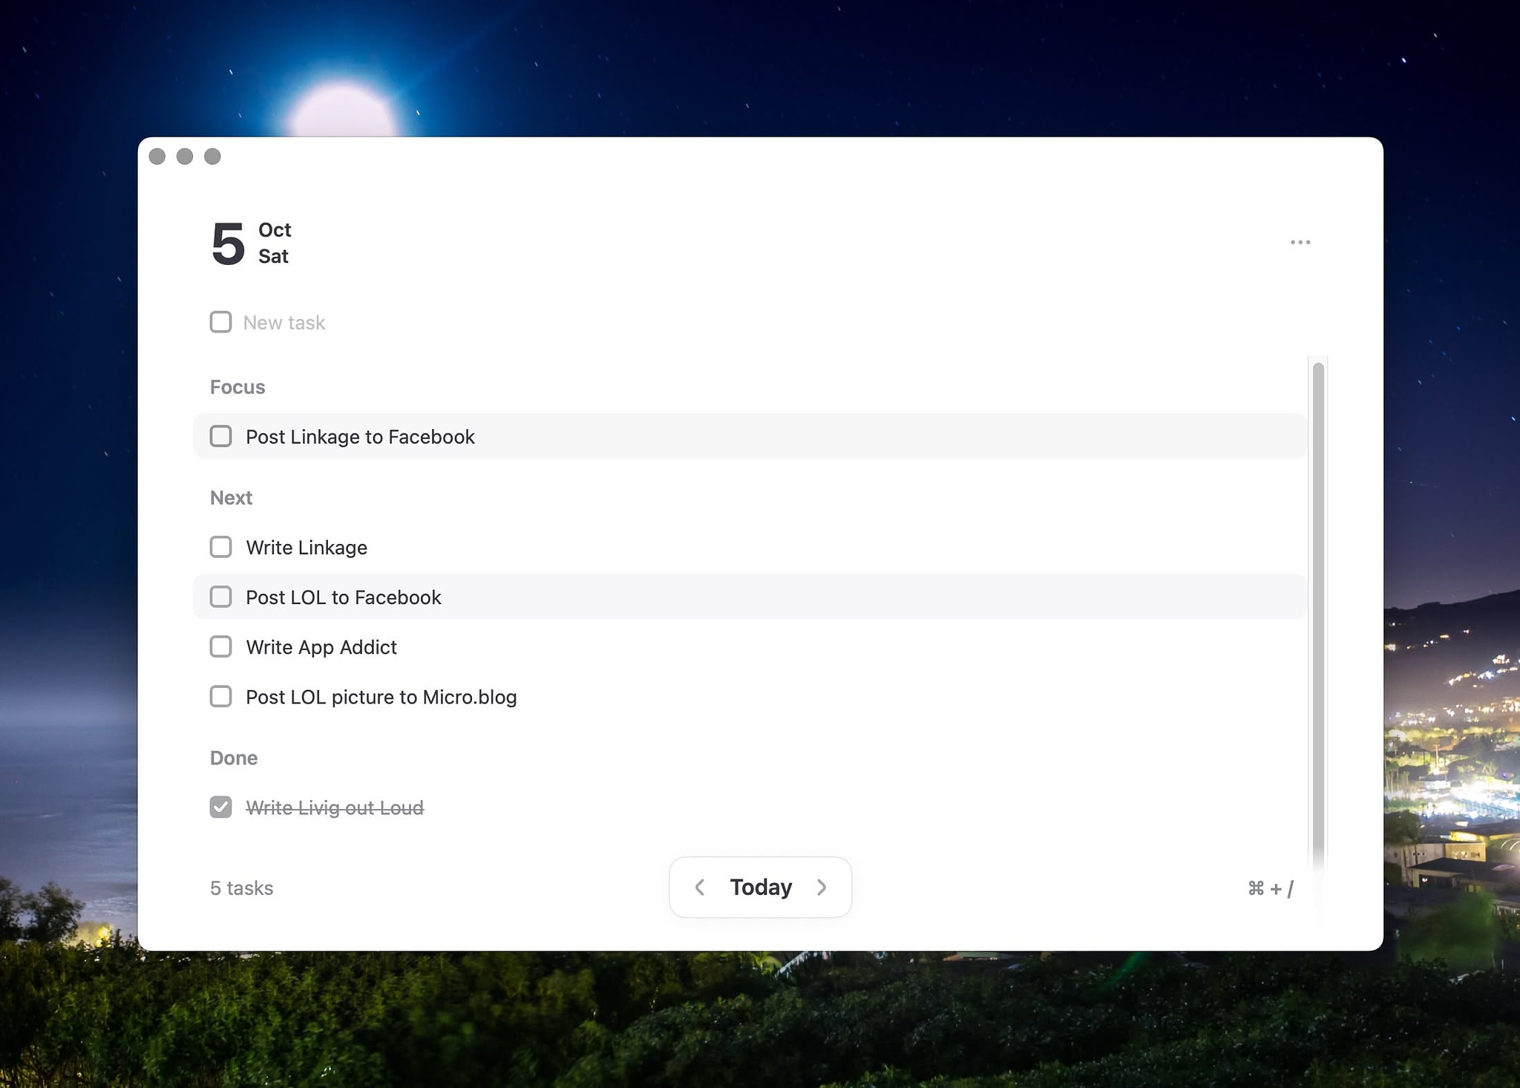The image size is (1520, 1088).
Task: Click the Next section heading
Action: 231,497
